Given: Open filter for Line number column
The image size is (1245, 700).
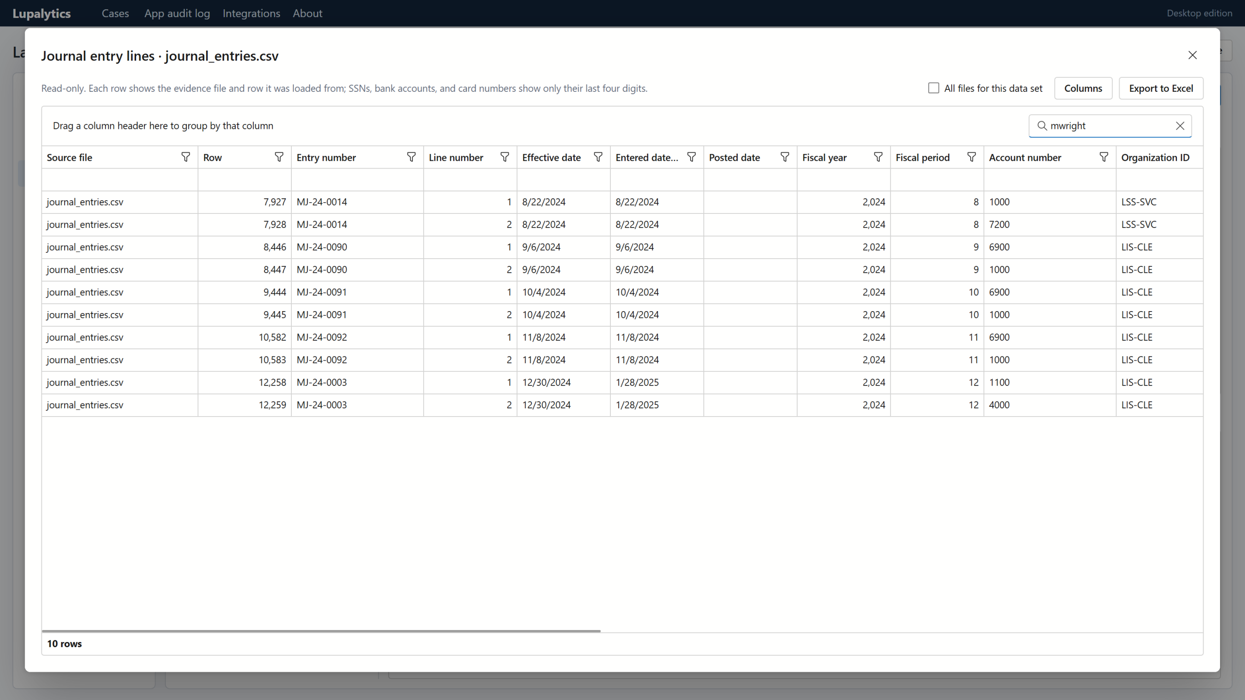Looking at the screenshot, I should [504, 157].
